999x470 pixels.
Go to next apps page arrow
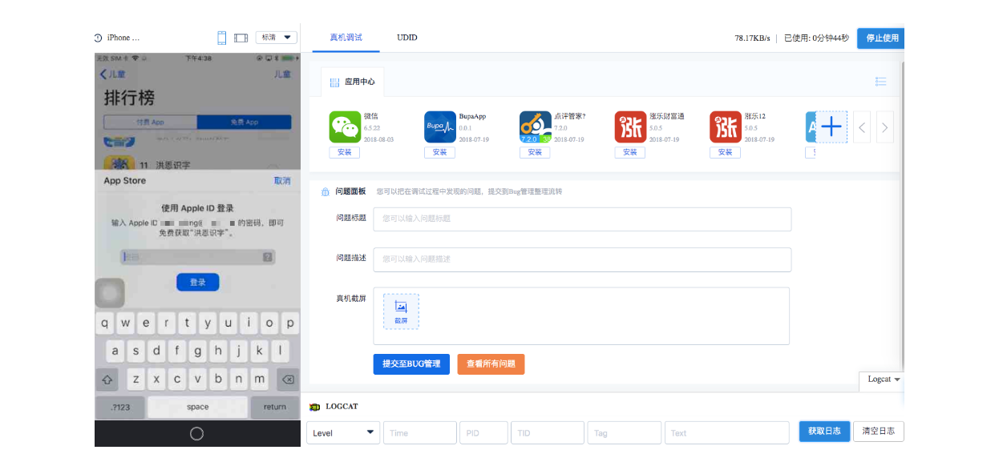[885, 127]
